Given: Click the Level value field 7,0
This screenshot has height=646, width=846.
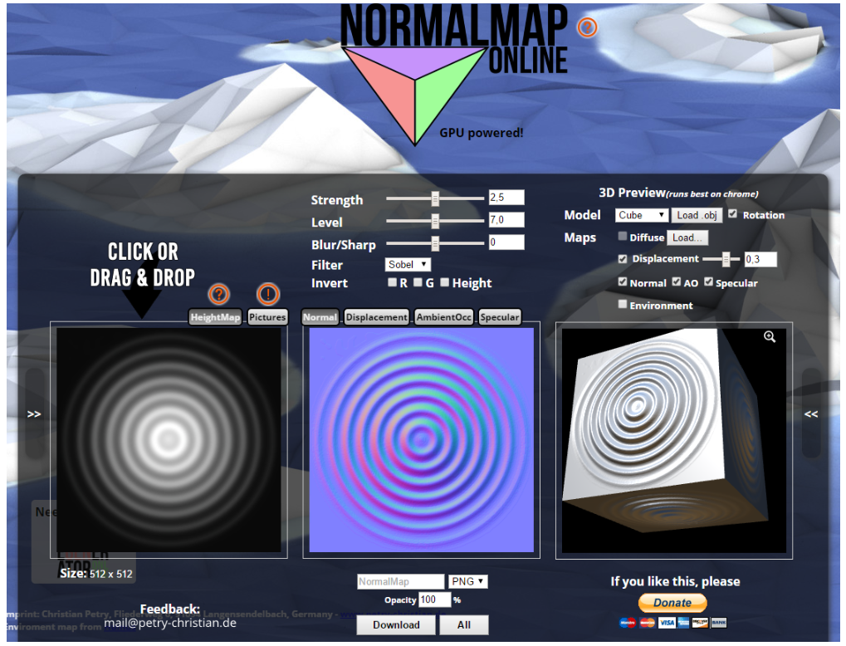Looking at the screenshot, I should tap(506, 220).
